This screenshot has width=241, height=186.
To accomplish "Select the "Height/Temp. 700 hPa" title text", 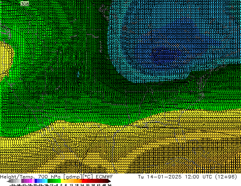I will 30,177.
